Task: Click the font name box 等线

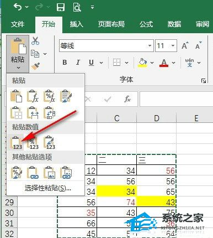Action: tap(103, 45)
